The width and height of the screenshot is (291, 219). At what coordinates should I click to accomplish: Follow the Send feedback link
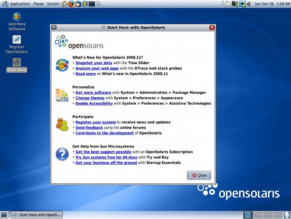[89, 128]
